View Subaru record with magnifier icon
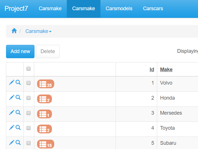Screen dimensions: 198x149 [x=18, y=142]
